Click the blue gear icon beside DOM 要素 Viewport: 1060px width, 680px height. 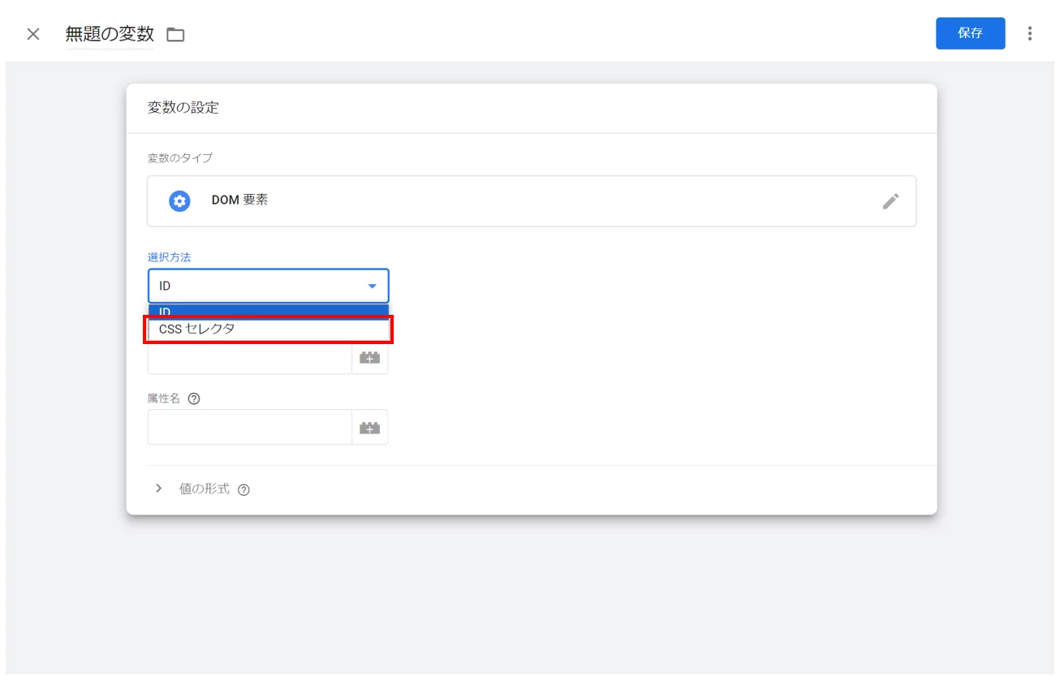tap(179, 201)
